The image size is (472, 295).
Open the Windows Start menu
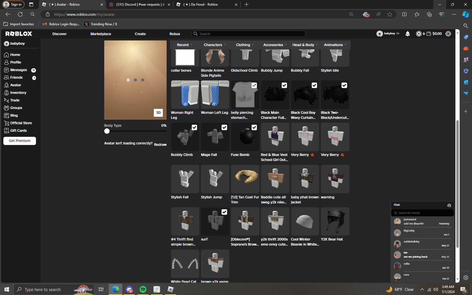[7, 289]
